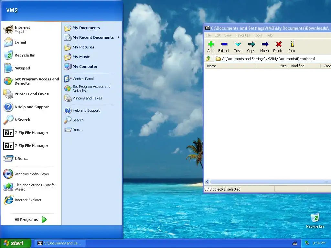This screenshot has height=248, width=331.
Task: Open Control Panel
Action: 92,79
